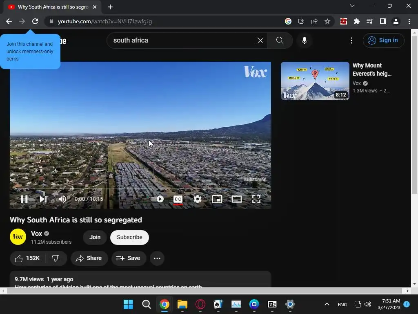The height and width of the screenshot is (314, 418).
Task: Share this page from address bar
Action: (x=314, y=21)
